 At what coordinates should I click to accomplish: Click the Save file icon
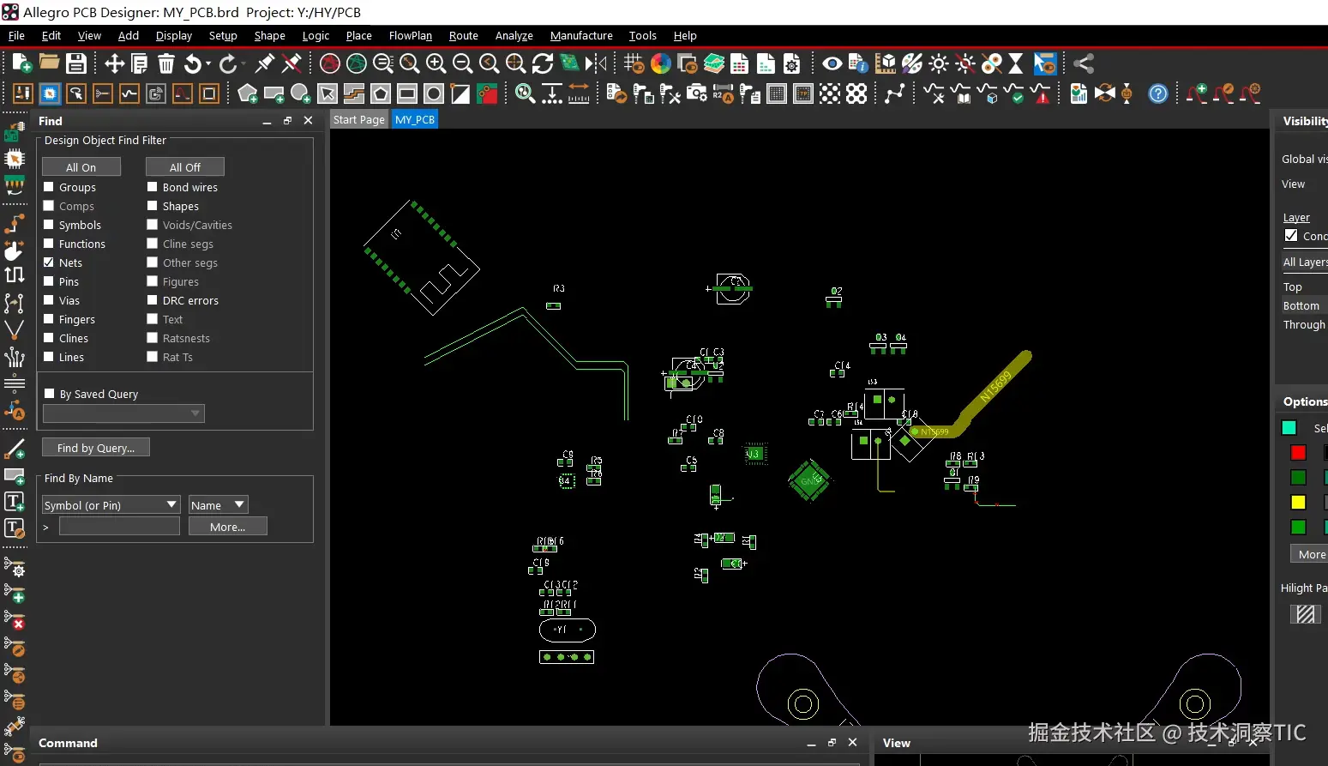76,63
